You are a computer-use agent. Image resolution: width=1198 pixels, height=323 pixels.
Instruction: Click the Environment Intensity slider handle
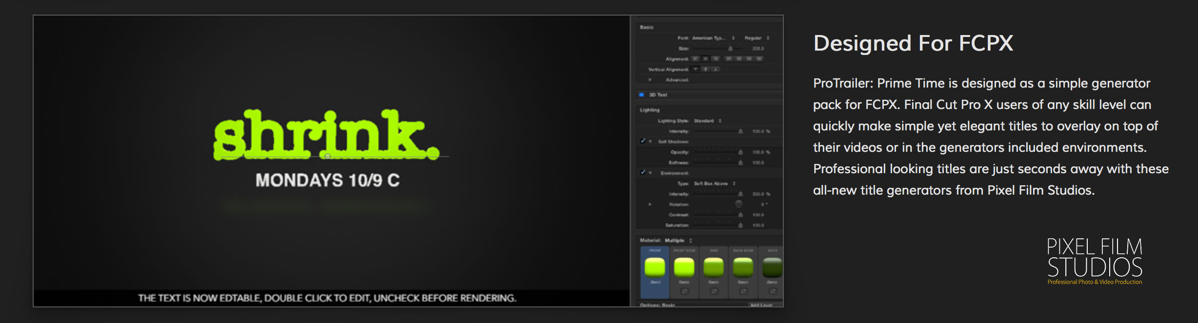[740, 194]
